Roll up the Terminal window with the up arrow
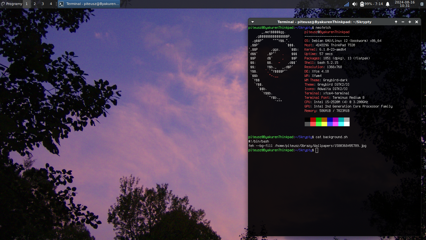Viewport: 426px width, 240px height. point(396,22)
